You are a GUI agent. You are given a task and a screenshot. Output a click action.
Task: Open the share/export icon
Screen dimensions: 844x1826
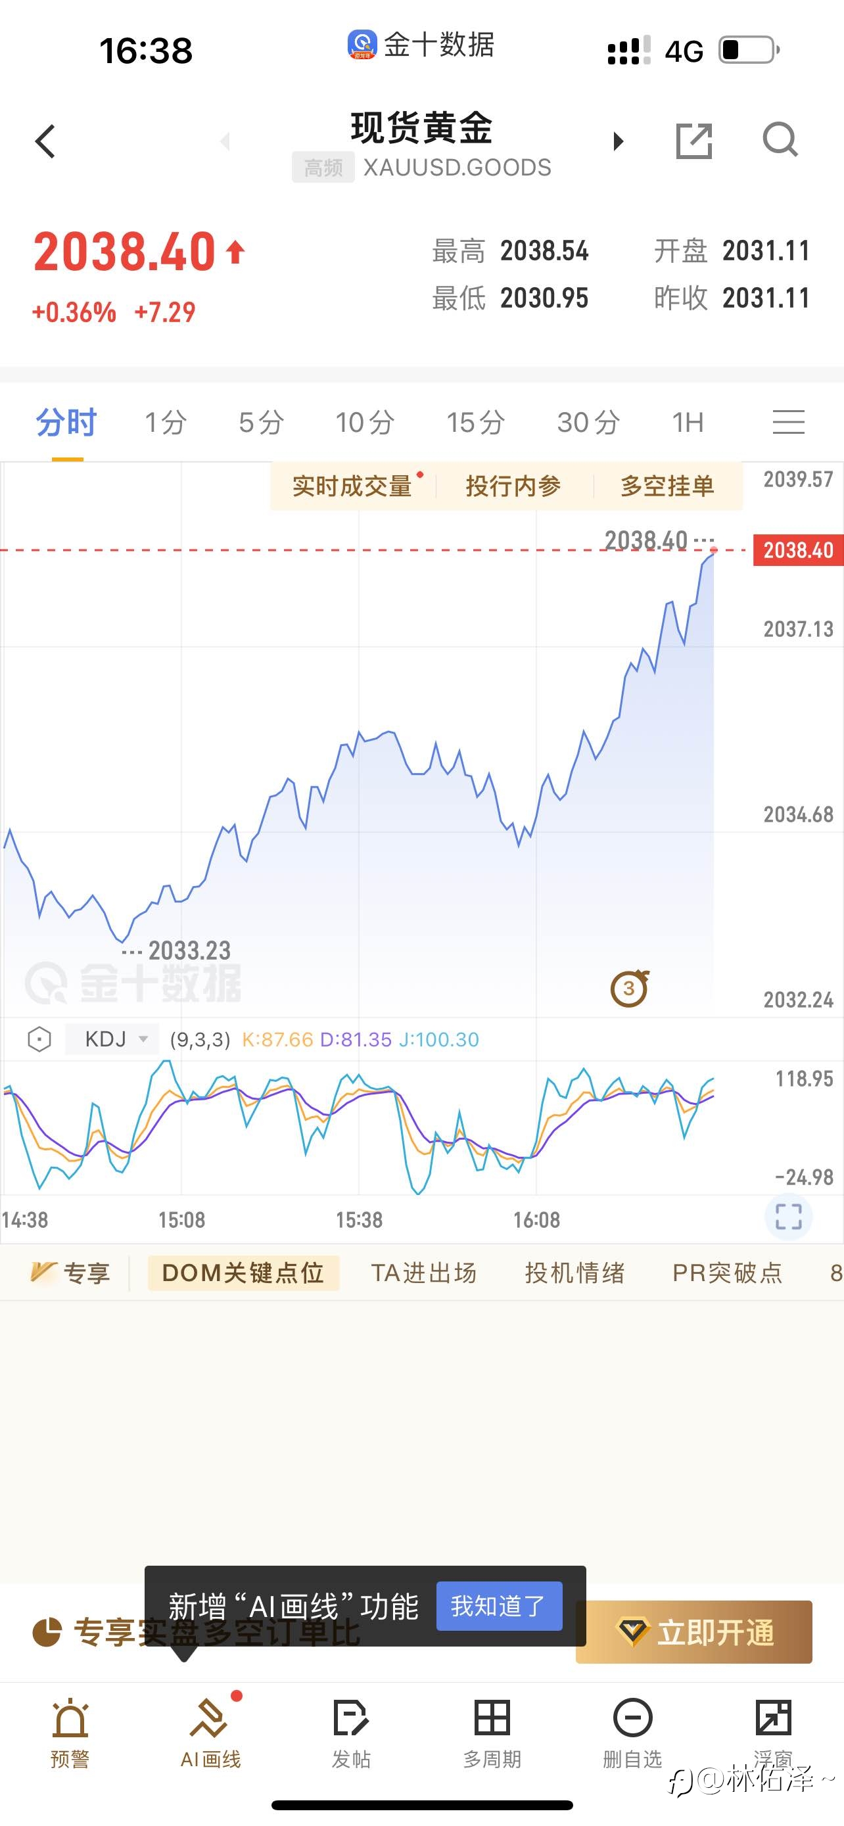pos(693,141)
